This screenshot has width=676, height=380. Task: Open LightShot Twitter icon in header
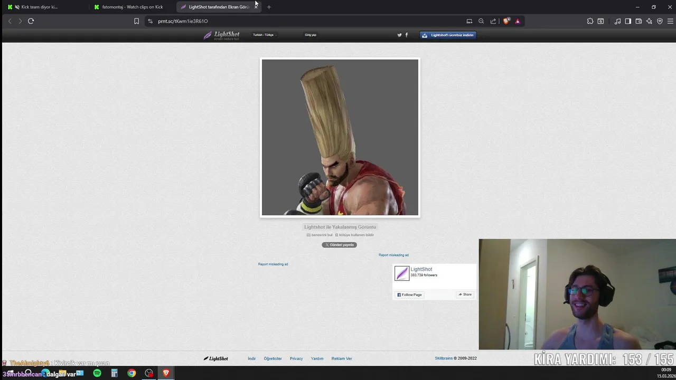click(399, 35)
